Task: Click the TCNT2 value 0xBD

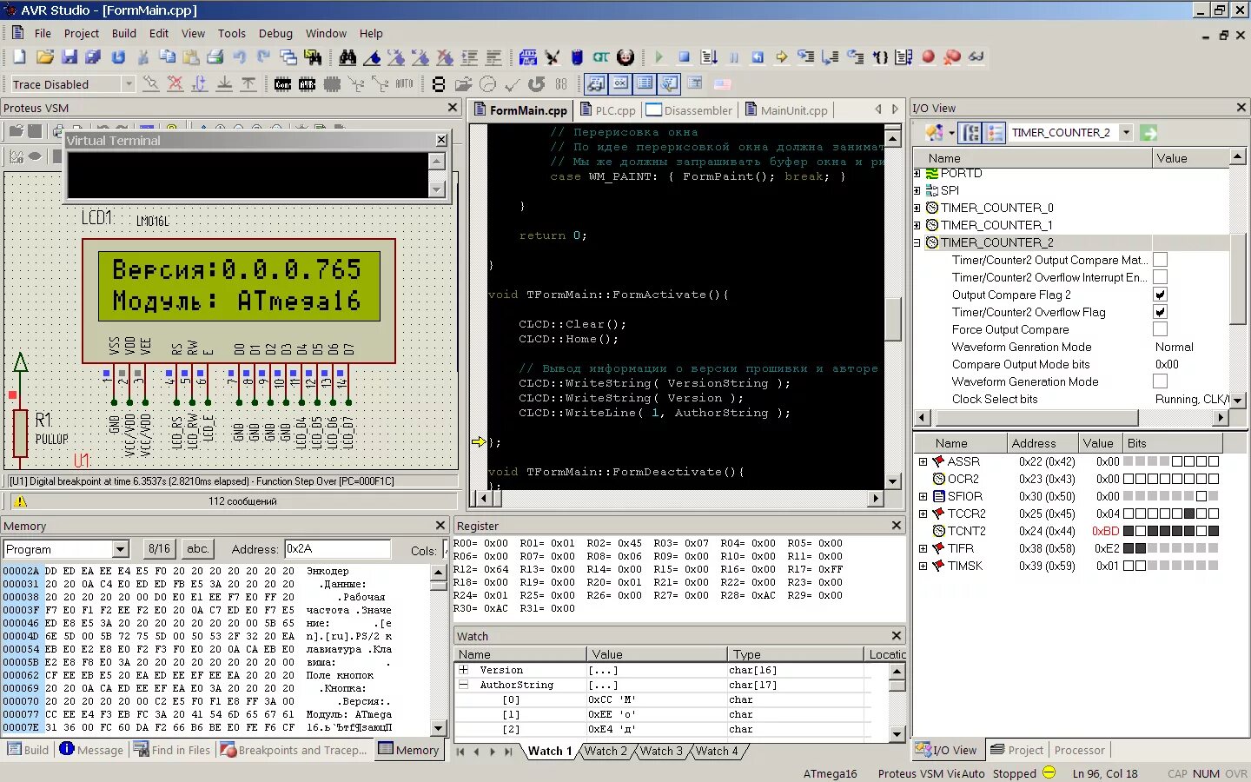Action: point(1105,531)
